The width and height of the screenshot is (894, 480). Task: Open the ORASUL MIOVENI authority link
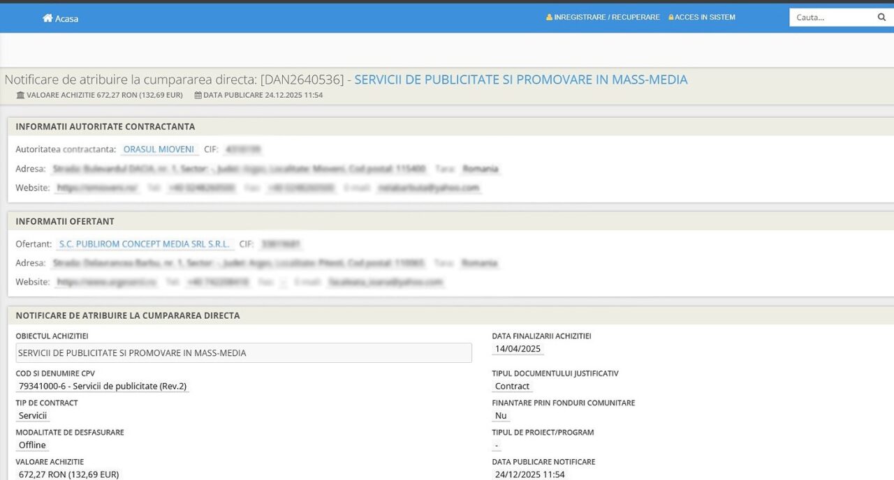[159, 149]
